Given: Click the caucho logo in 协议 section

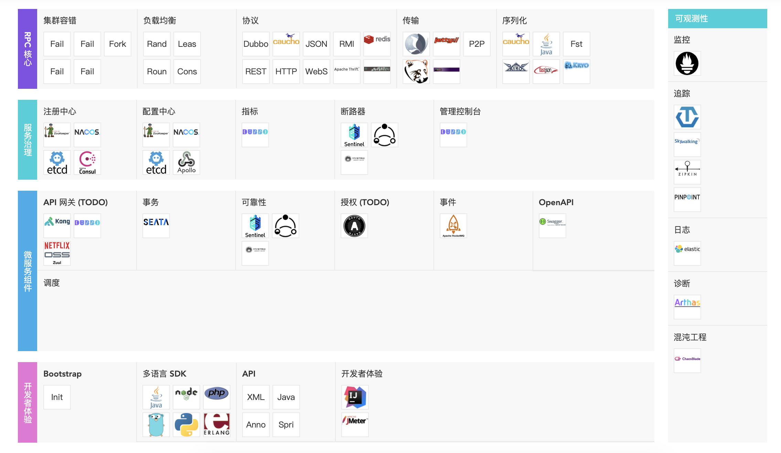Looking at the screenshot, I should [x=286, y=44].
